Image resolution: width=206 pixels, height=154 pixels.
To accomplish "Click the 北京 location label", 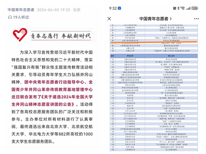I will click(x=76, y=10).
